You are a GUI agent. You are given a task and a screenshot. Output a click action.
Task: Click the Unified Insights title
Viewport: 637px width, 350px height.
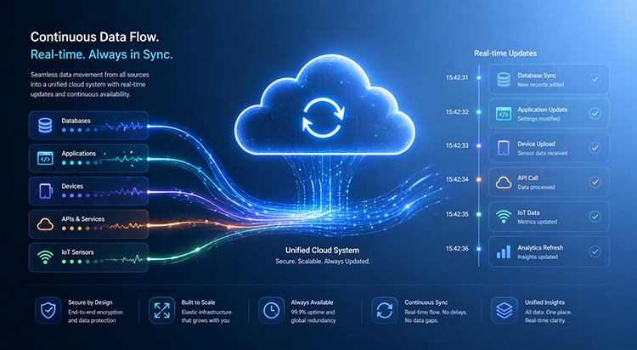click(544, 302)
